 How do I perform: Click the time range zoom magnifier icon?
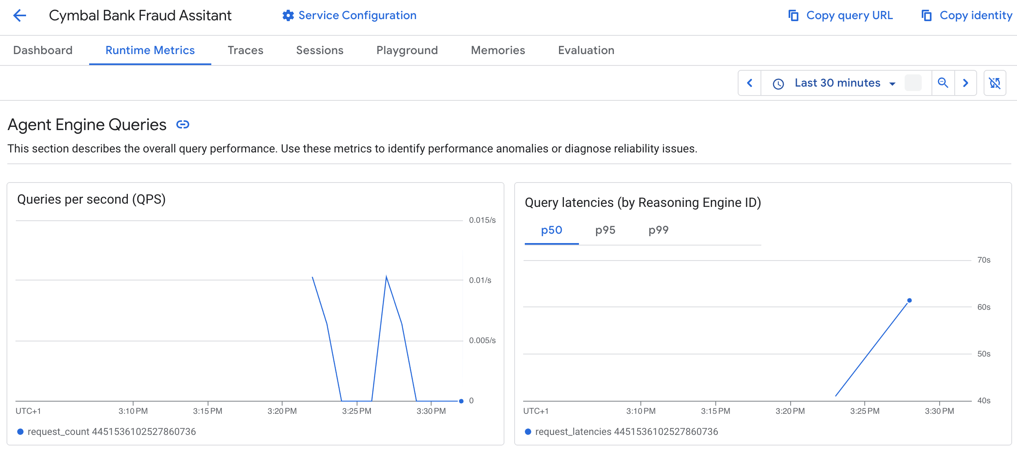(x=943, y=83)
